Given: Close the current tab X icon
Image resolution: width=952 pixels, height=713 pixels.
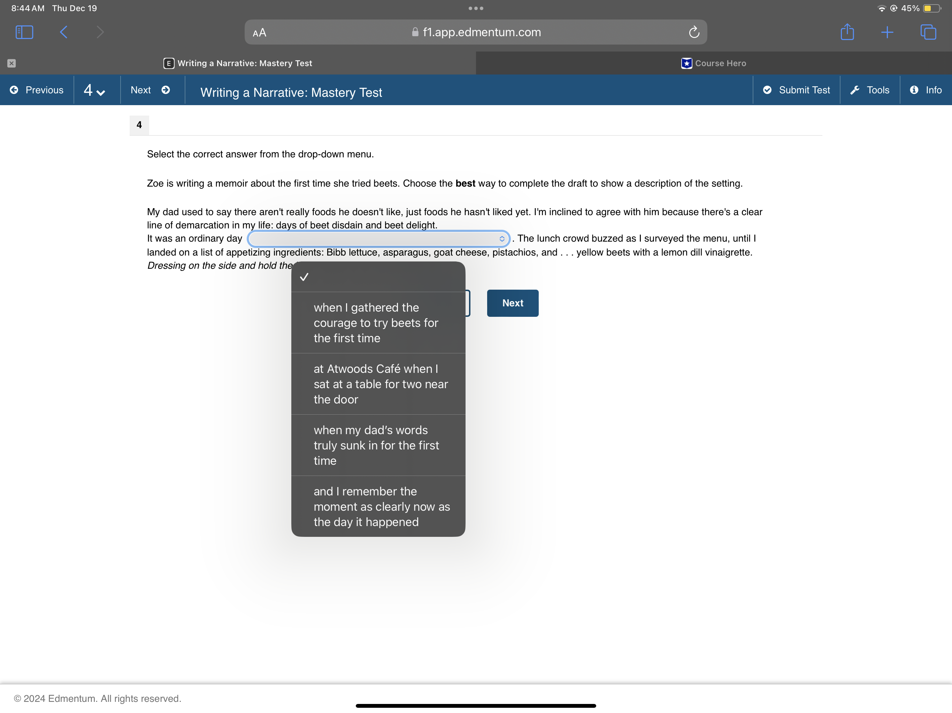Looking at the screenshot, I should pyautogui.click(x=11, y=63).
